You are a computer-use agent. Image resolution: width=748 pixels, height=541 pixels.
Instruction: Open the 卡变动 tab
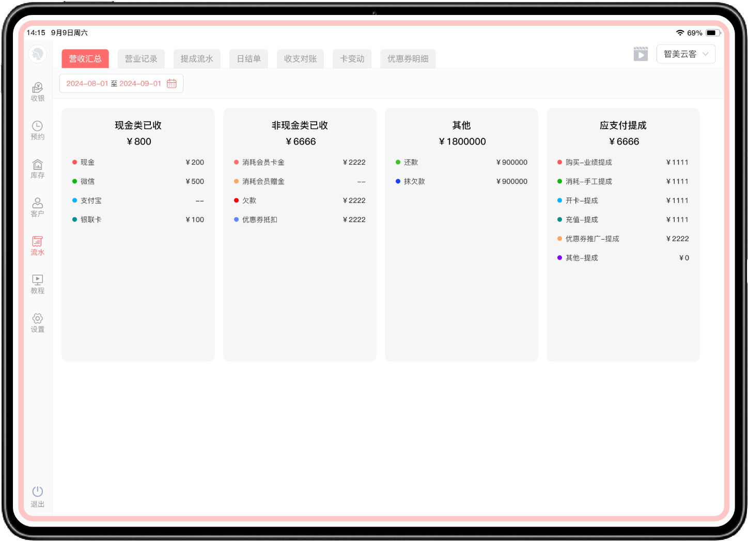pyautogui.click(x=352, y=59)
